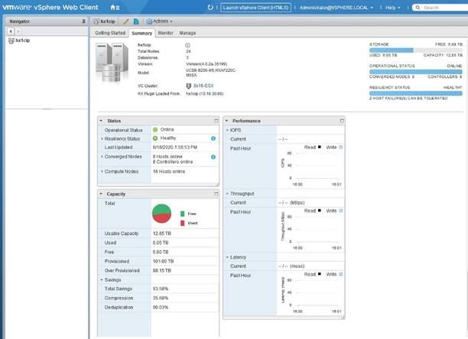468x339 pixels.
Task: Select the Summary tab
Action: 141,33
